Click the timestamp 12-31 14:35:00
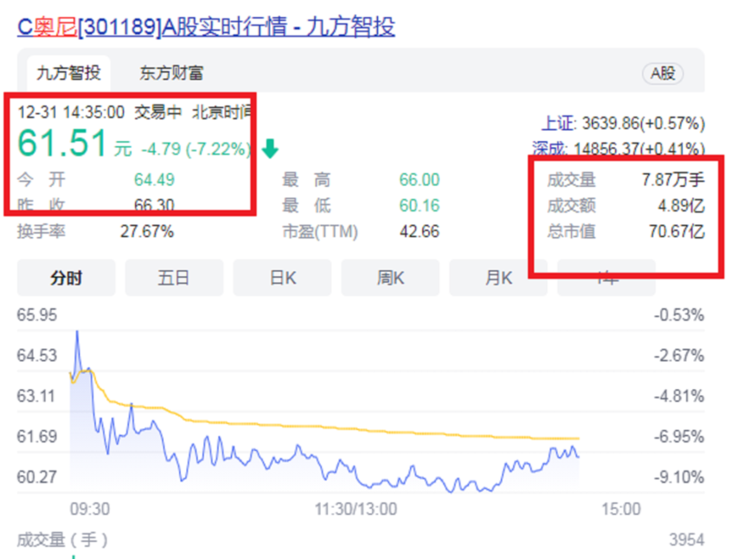This screenshot has height=559, width=744. [x=71, y=112]
